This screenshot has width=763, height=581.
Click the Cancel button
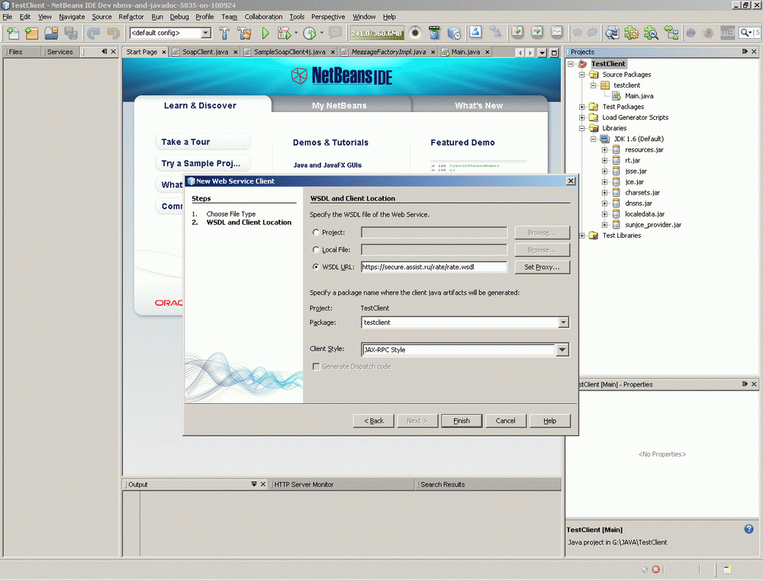click(x=505, y=421)
